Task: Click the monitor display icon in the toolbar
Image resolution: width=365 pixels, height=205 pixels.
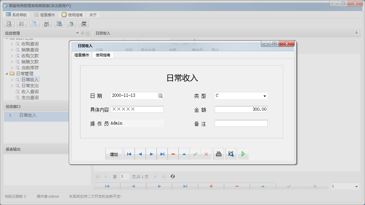Action: pos(60,24)
